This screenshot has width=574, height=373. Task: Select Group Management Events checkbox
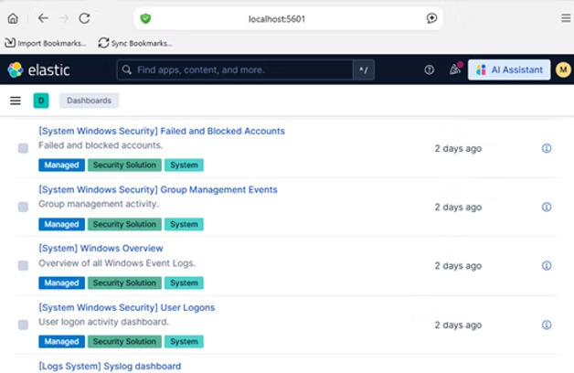(23, 208)
